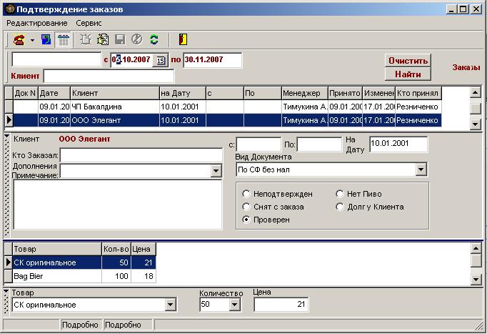Click the blue book toolbar icon

tap(46, 39)
